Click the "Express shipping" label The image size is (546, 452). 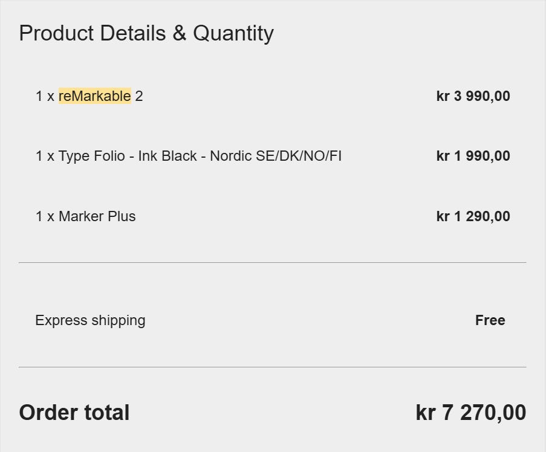click(90, 320)
